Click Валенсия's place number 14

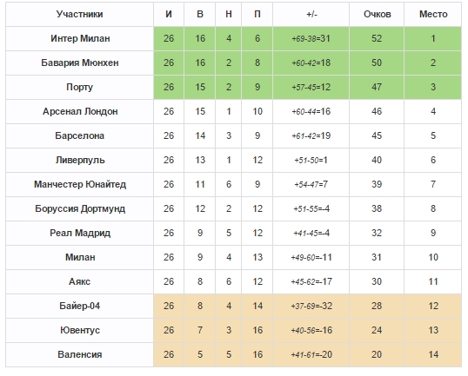(x=433, y=354)
